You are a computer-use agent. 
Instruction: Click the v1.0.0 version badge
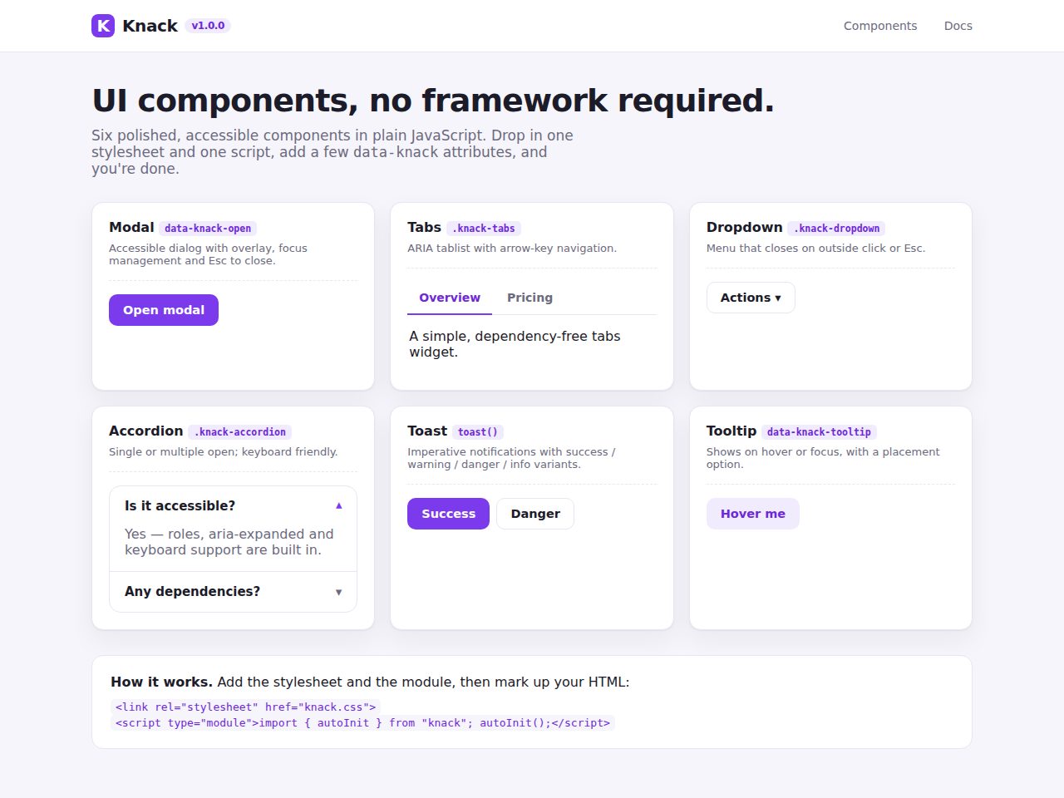(208, 26)
